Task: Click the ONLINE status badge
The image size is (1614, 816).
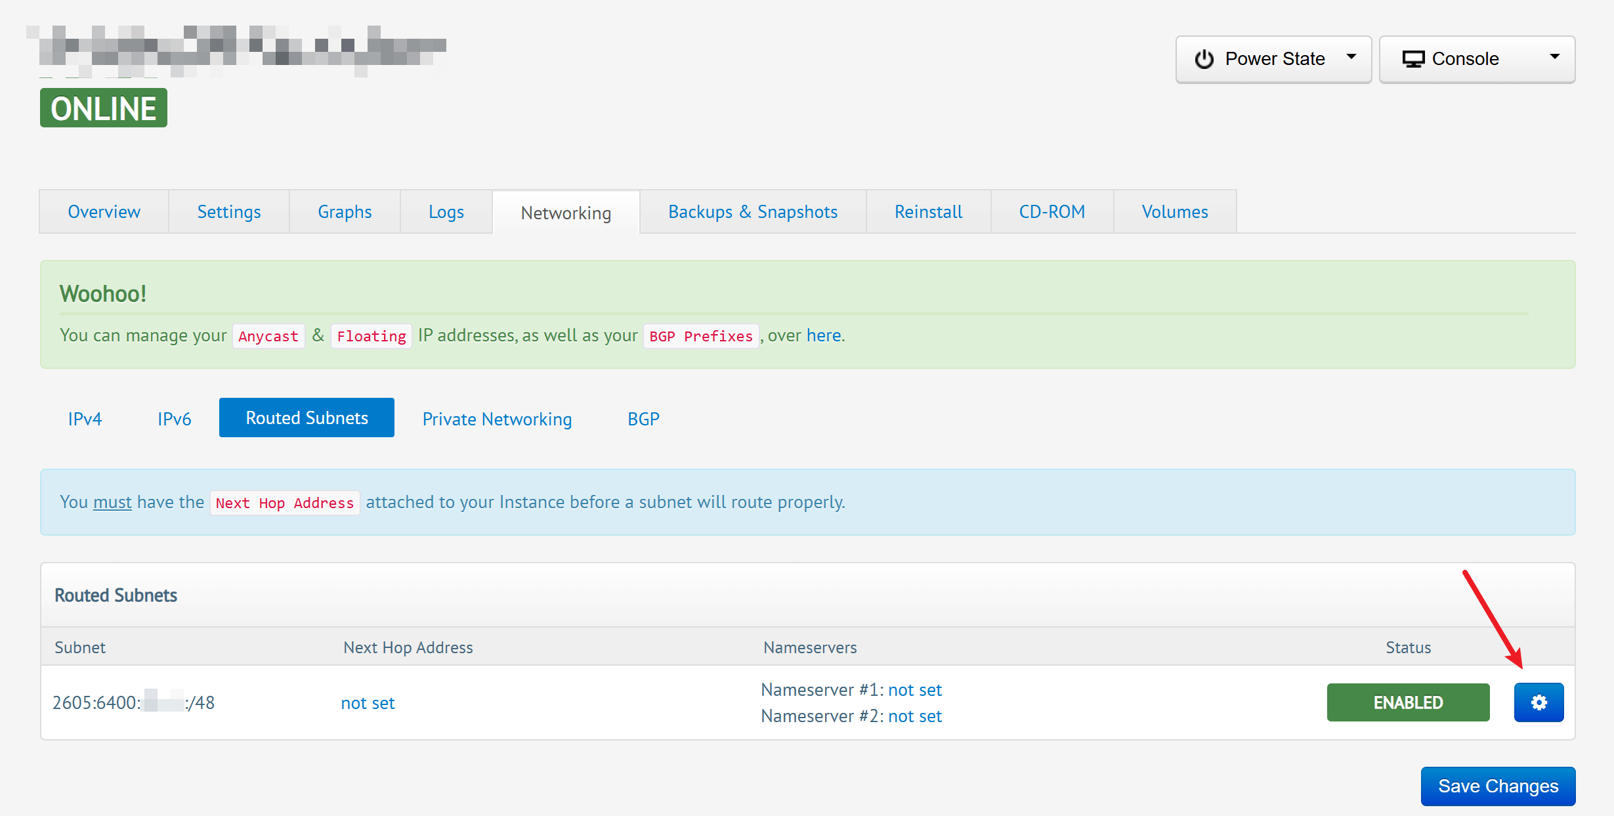Action: (x=104, y=108)
